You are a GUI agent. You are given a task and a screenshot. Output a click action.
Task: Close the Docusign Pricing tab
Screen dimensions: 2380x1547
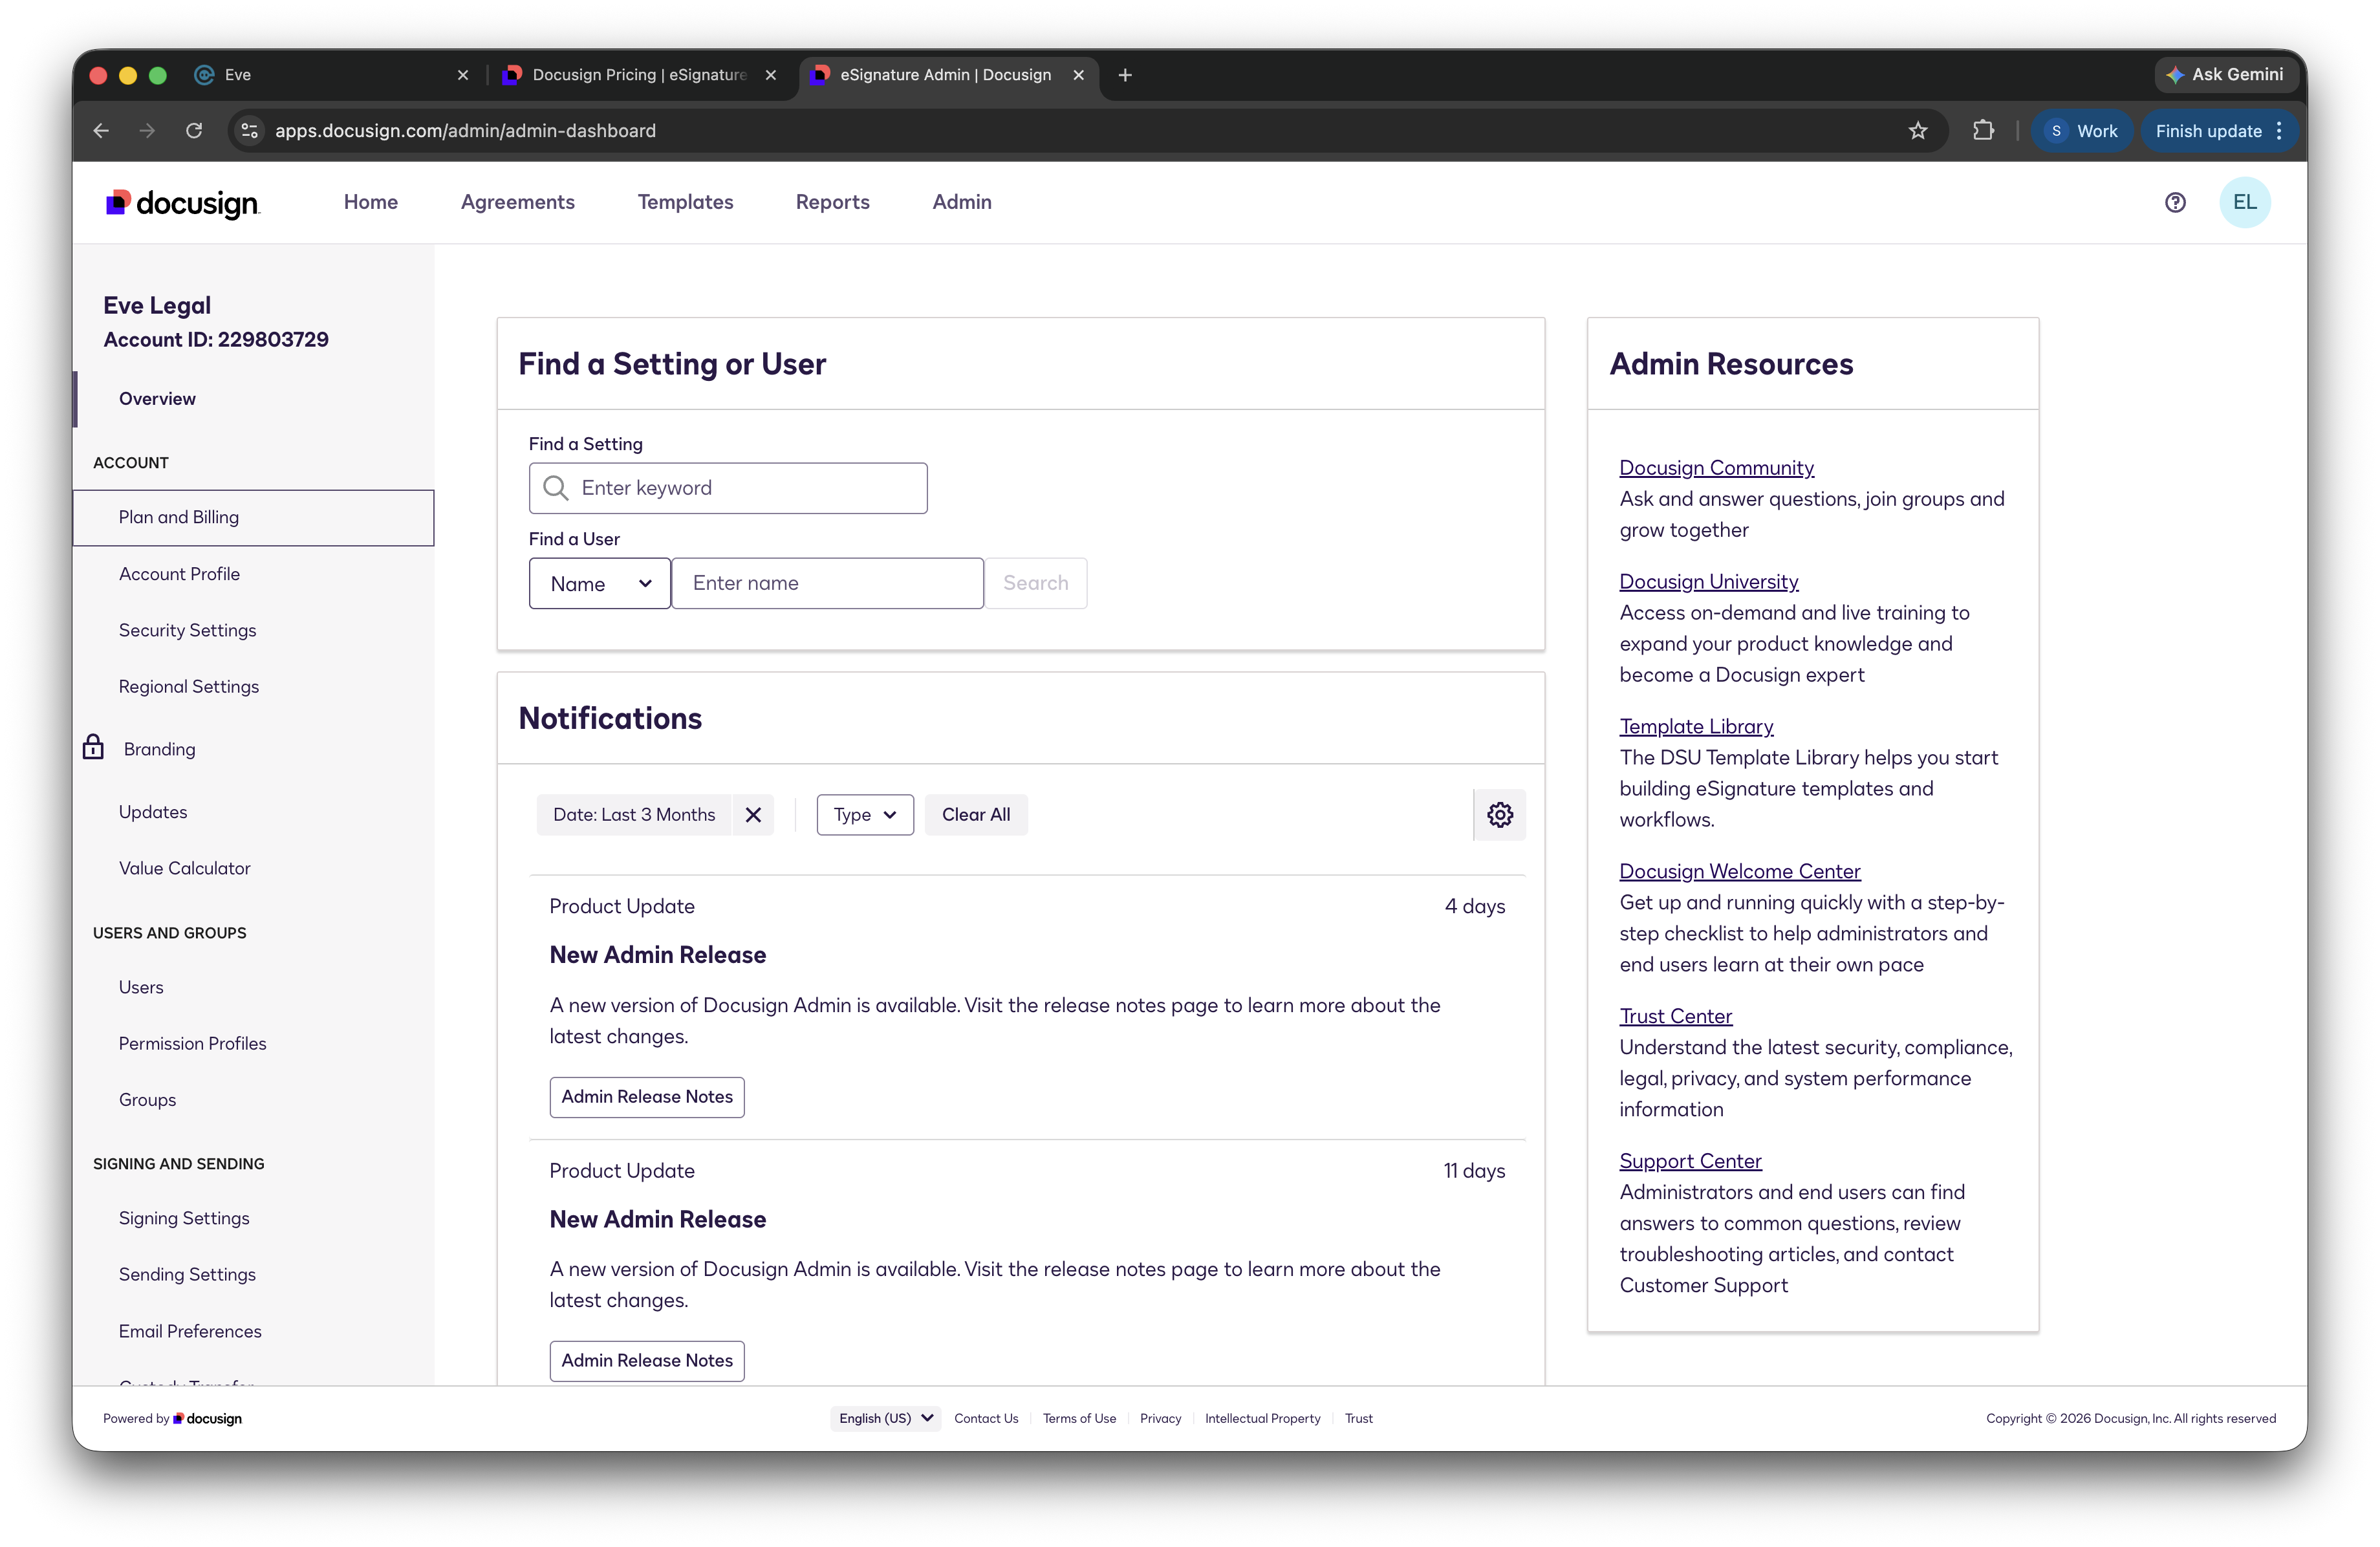[x=771, y=75]
